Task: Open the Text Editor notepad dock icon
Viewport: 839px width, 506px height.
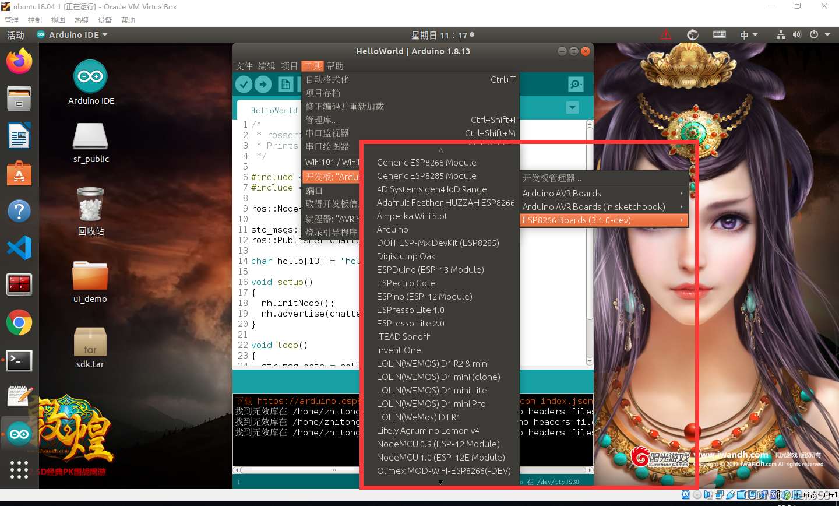Action: [19, 397]
